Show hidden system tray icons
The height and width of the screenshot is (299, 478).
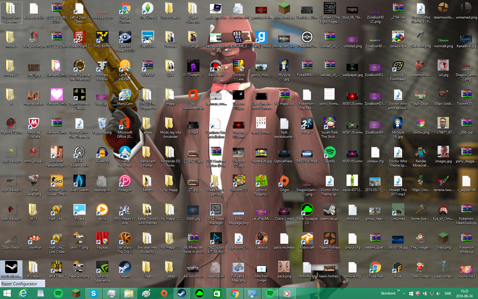[404, 294]
